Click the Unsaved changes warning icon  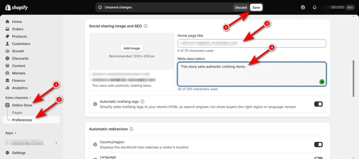(100, 7)
